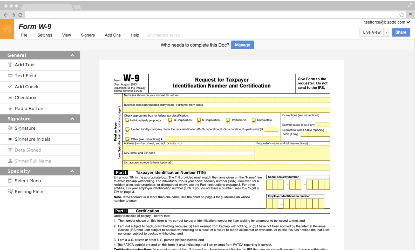The image size is (415, 250).
Task: Open the Live View dropdown arrow
Action: point(386,32)
